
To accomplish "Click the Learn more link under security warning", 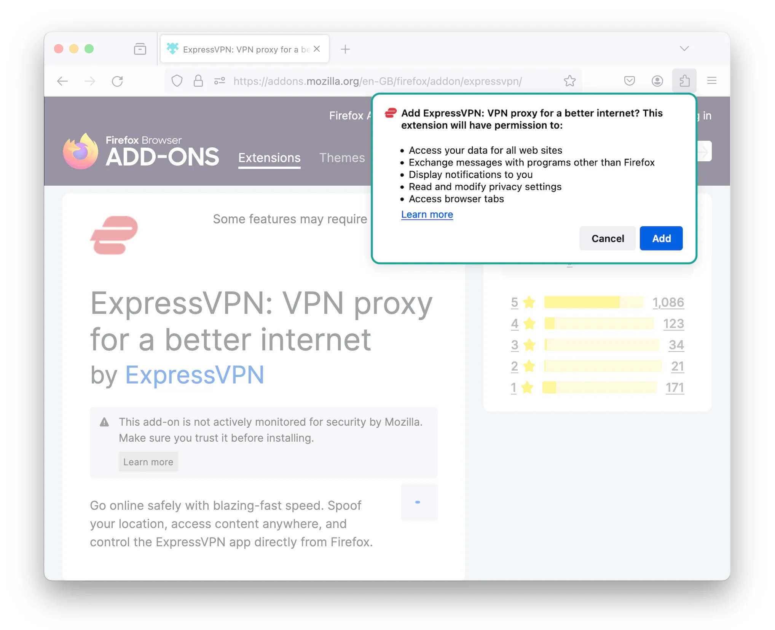I will pos(149,461).
